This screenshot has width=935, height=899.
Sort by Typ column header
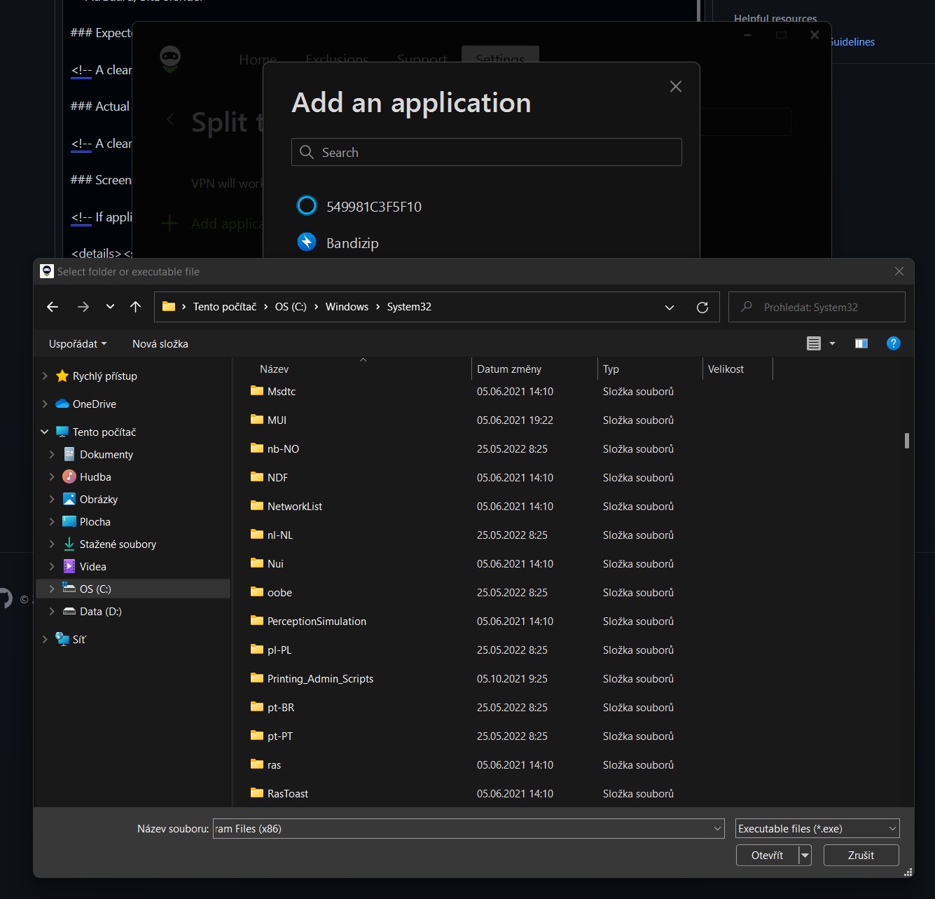point(611,369)
